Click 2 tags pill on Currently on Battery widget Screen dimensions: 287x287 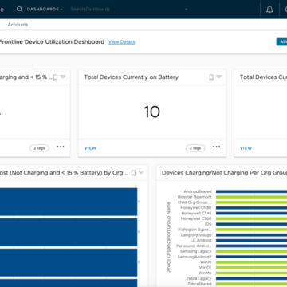[x=195, y=148]
